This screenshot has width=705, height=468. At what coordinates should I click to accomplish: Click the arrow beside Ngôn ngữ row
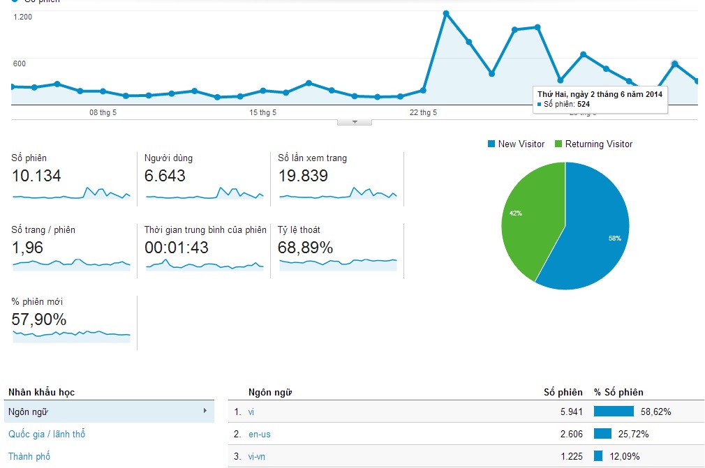click(x=205, y=411)
